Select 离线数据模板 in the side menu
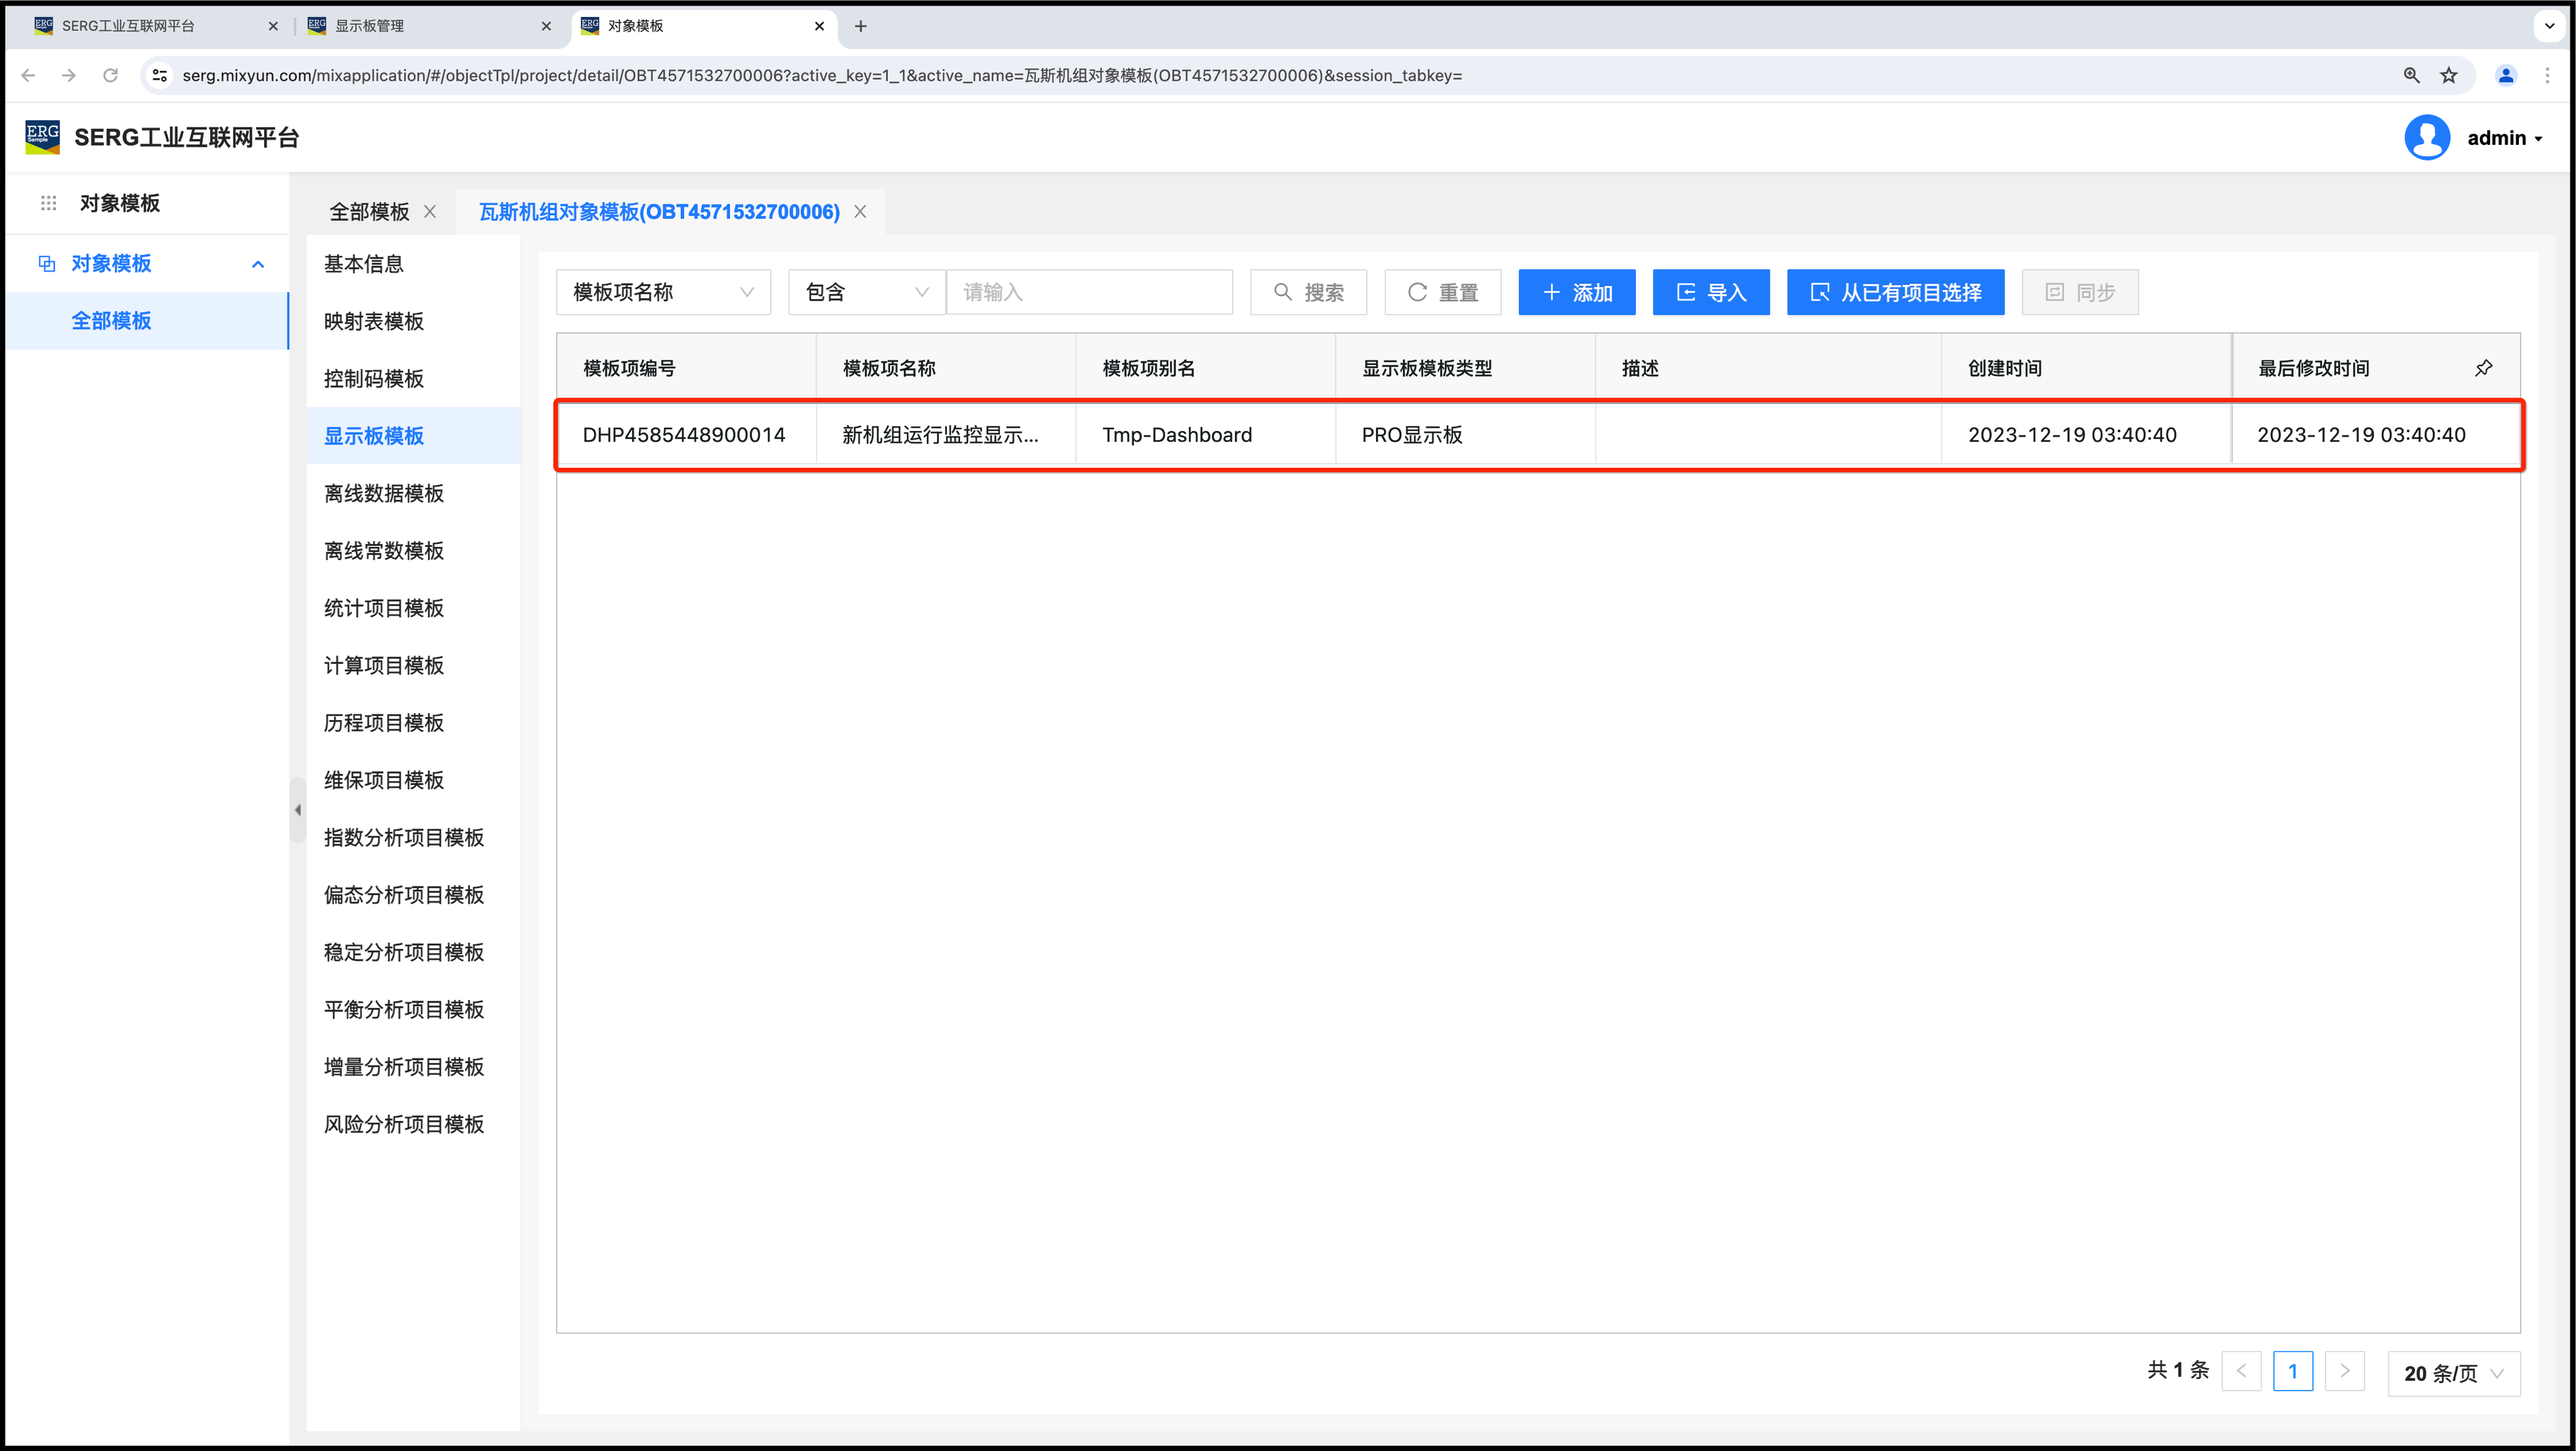 tap(384, 493)
